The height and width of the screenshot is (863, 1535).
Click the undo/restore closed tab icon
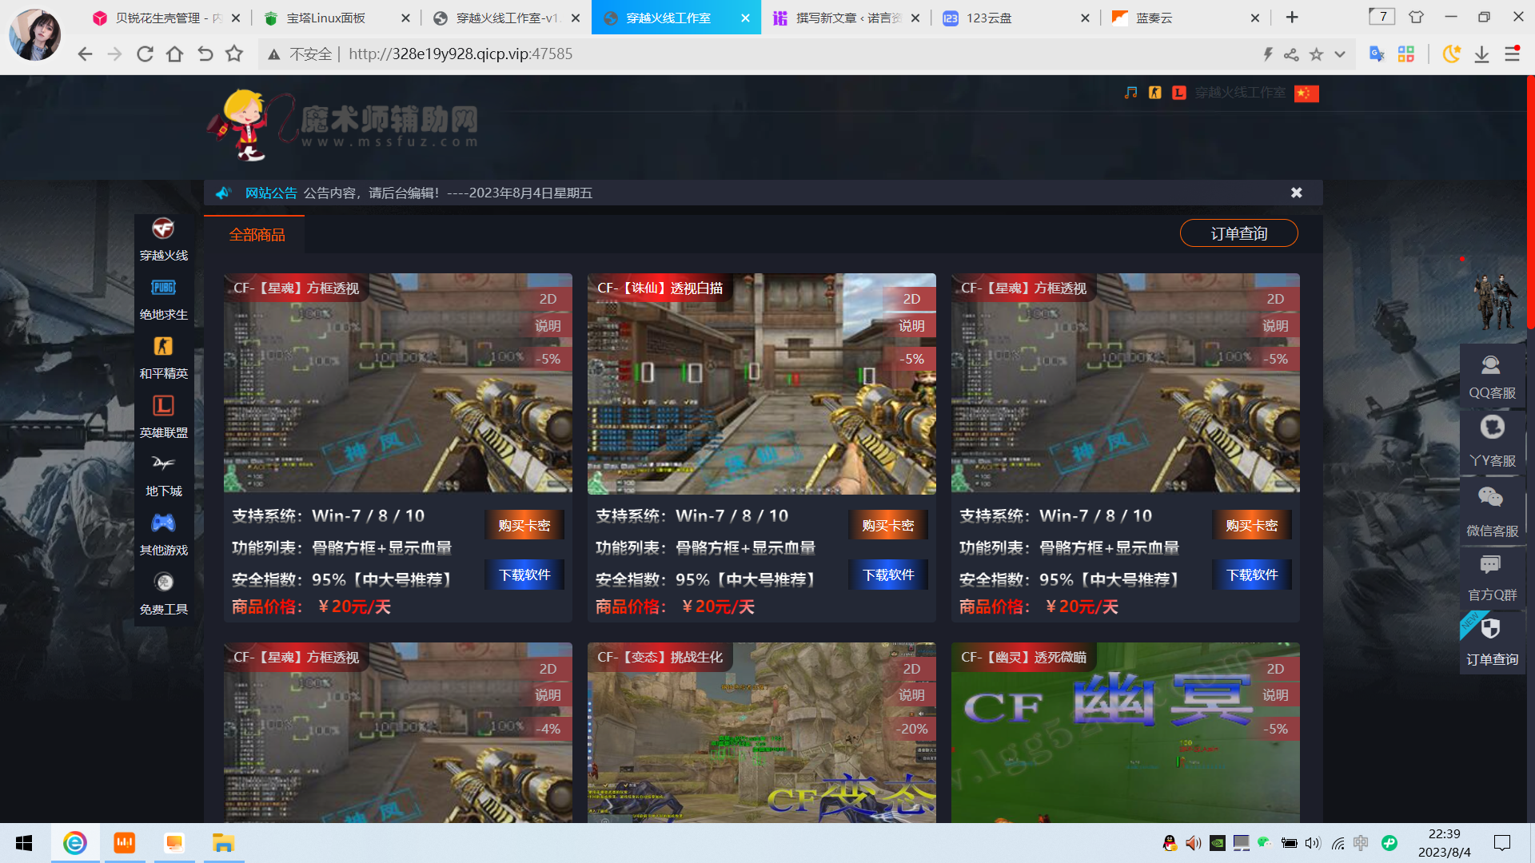pos(205,54)
